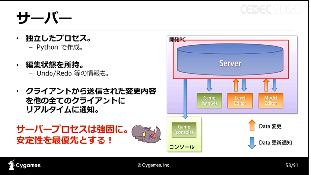Click the Server cylinder in the diagram
Image resolution: width=311 pixels, height=175 pixels.
(230, 59)
